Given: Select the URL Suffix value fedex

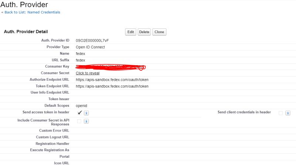Looking at the screenshot, I should click(80, 60).
